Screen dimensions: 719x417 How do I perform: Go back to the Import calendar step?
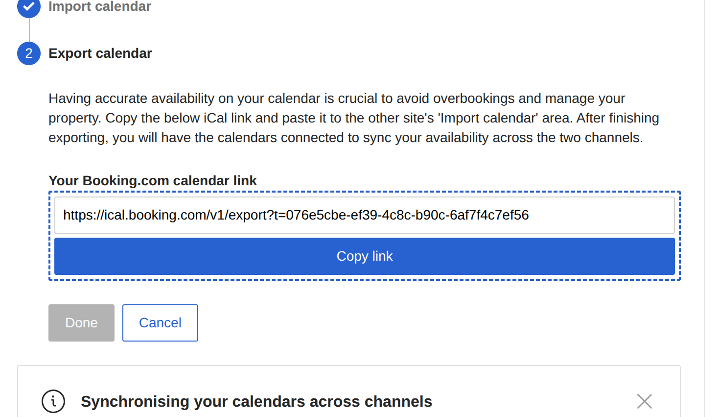(99, 7)
